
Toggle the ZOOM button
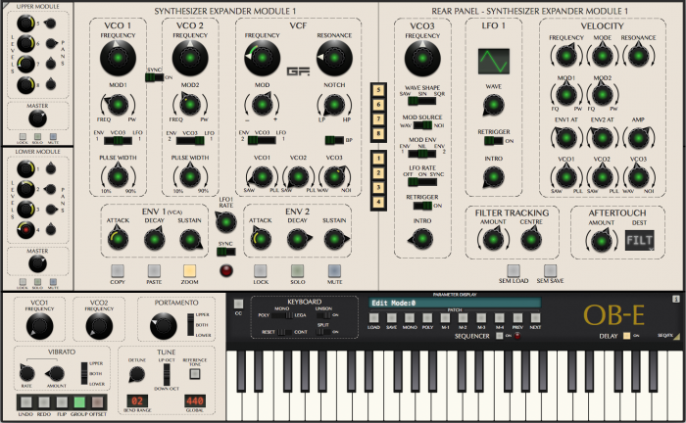tap(189, 271)
